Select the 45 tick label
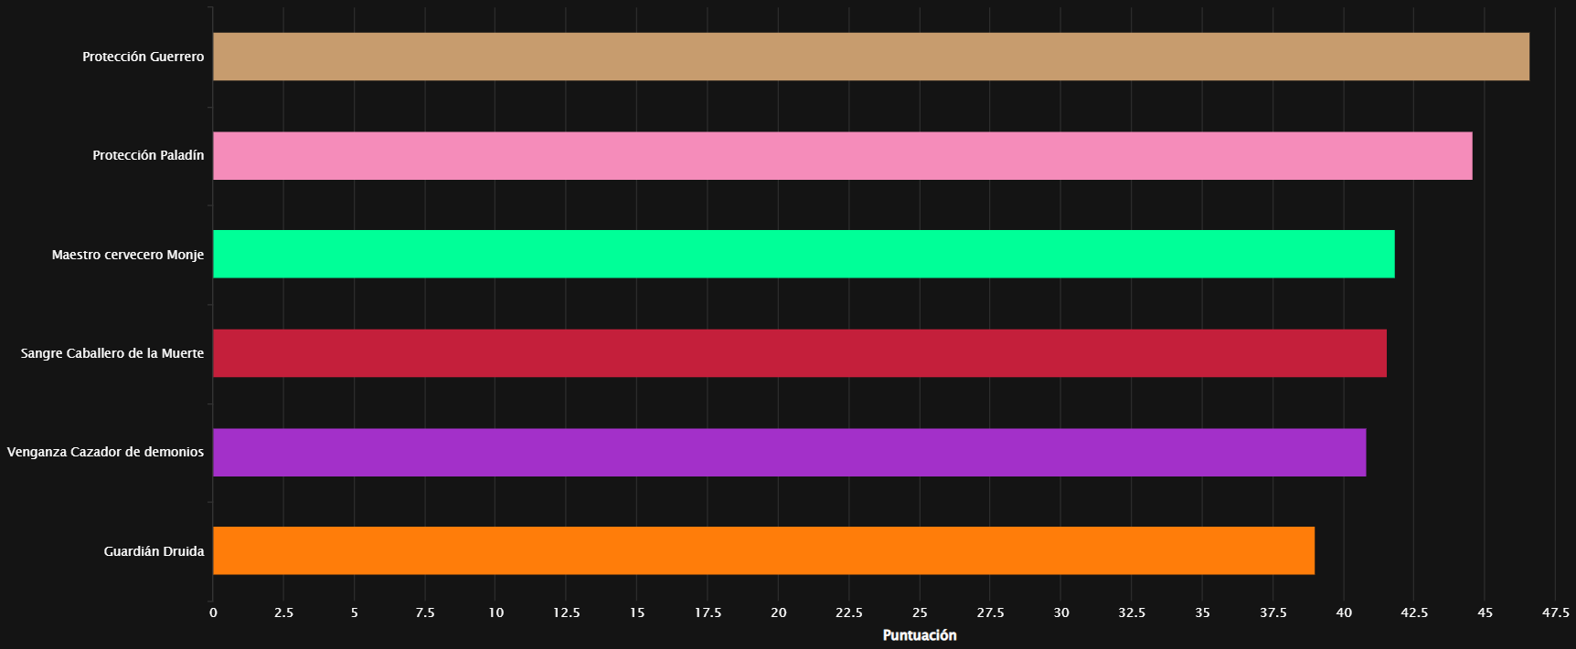Image resolution: width=1576 pixels, height=649 pixels. (1485, 612)
